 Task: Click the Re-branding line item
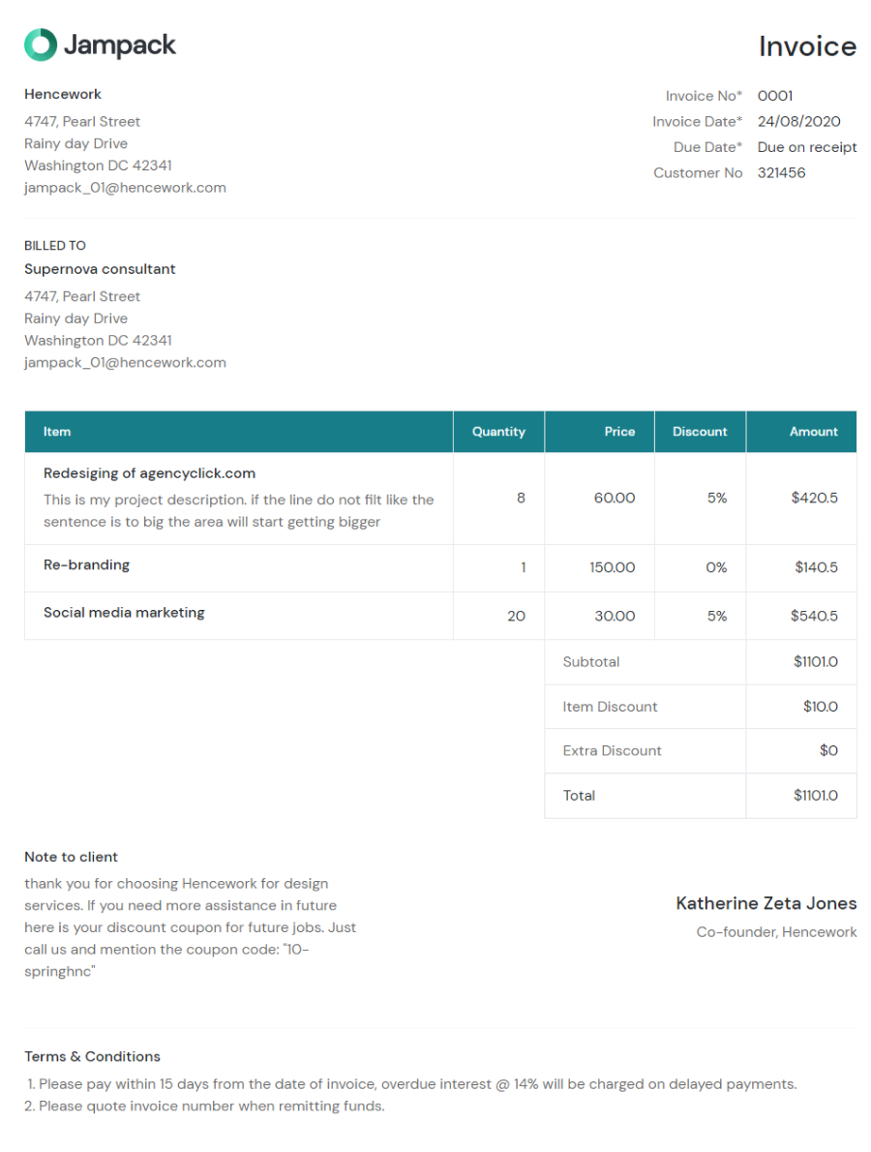click(86, 565)
